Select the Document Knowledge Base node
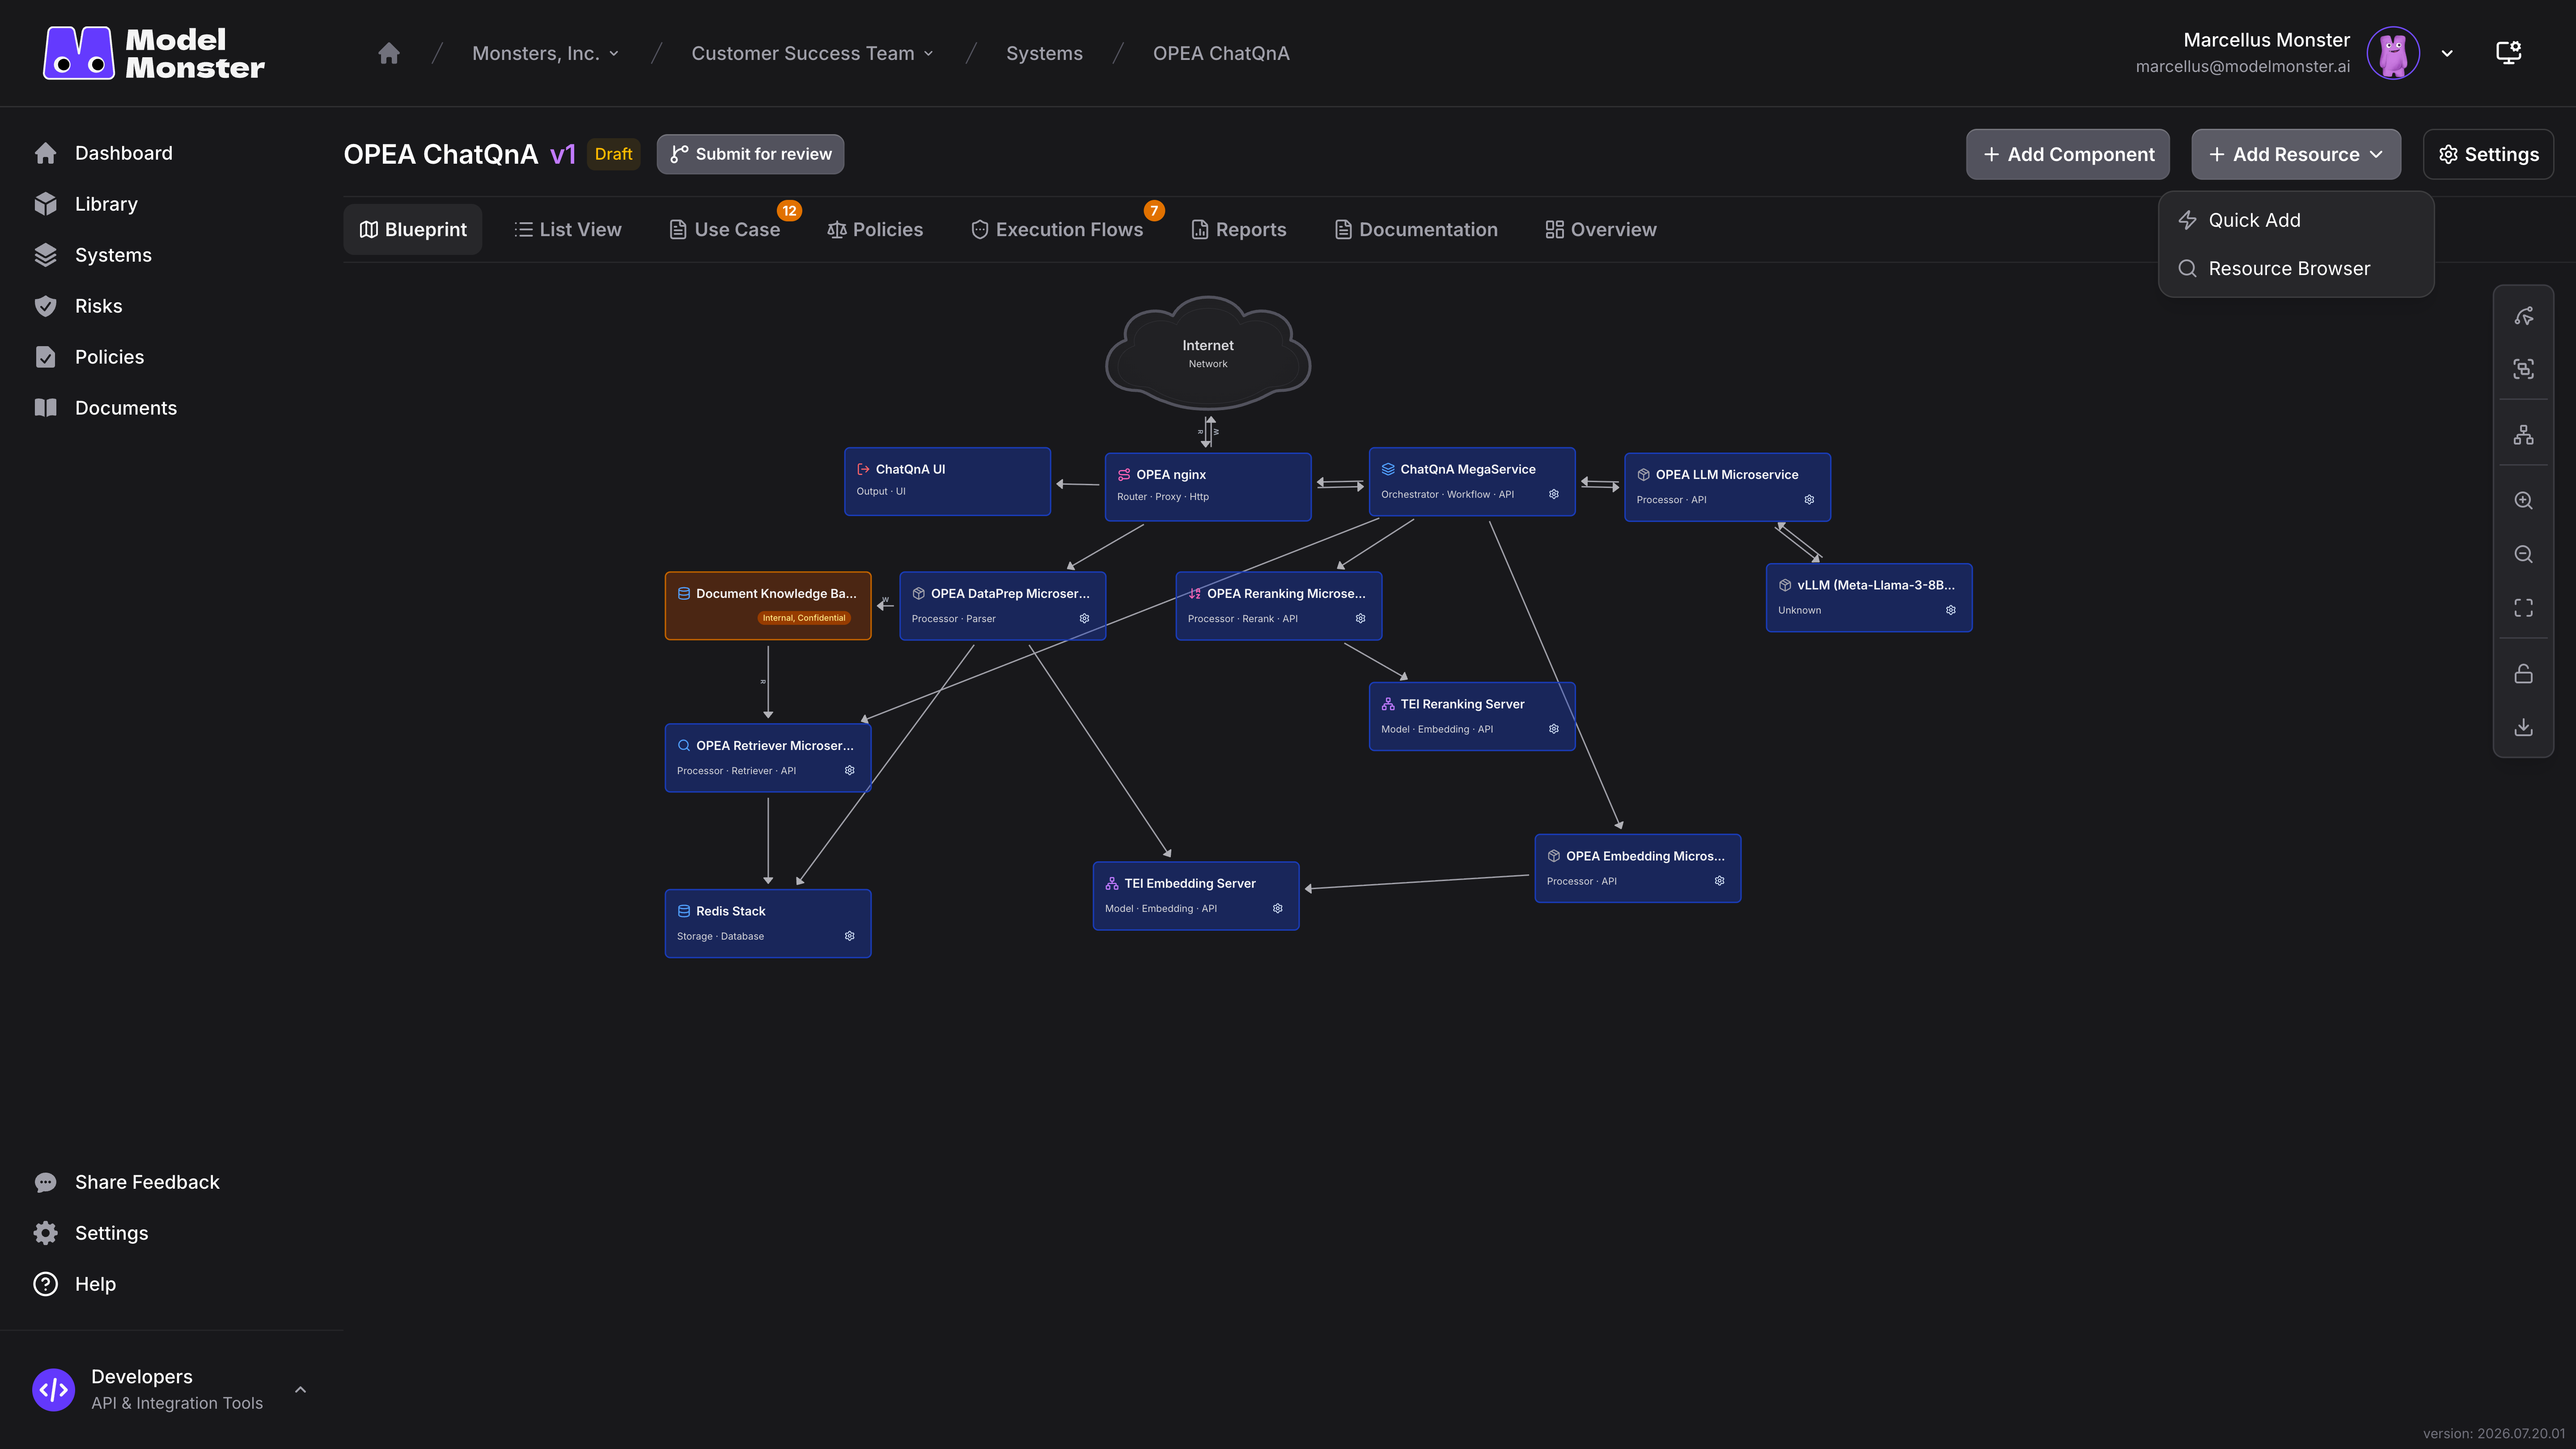This screenshot has height=1449, width=2576. tap(768, 606)
